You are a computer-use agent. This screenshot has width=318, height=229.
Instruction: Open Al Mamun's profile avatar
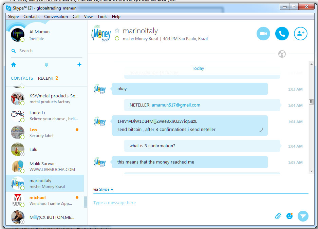[18, 35]
